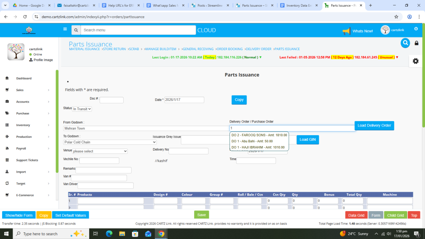Open the Material Issuance breadcrumb link
This screenshot has width=425, height=239.
coord(84,49)
